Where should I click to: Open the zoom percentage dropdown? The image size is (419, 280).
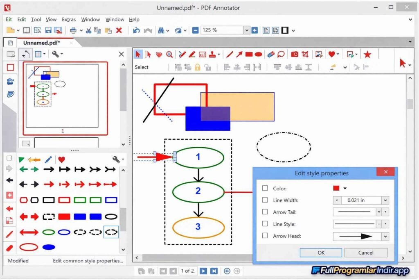point(247,30)
